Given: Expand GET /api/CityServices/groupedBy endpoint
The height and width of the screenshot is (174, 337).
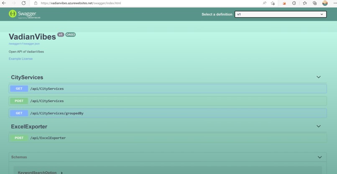Looking at the screenshot, I should (x=168, y=113).
